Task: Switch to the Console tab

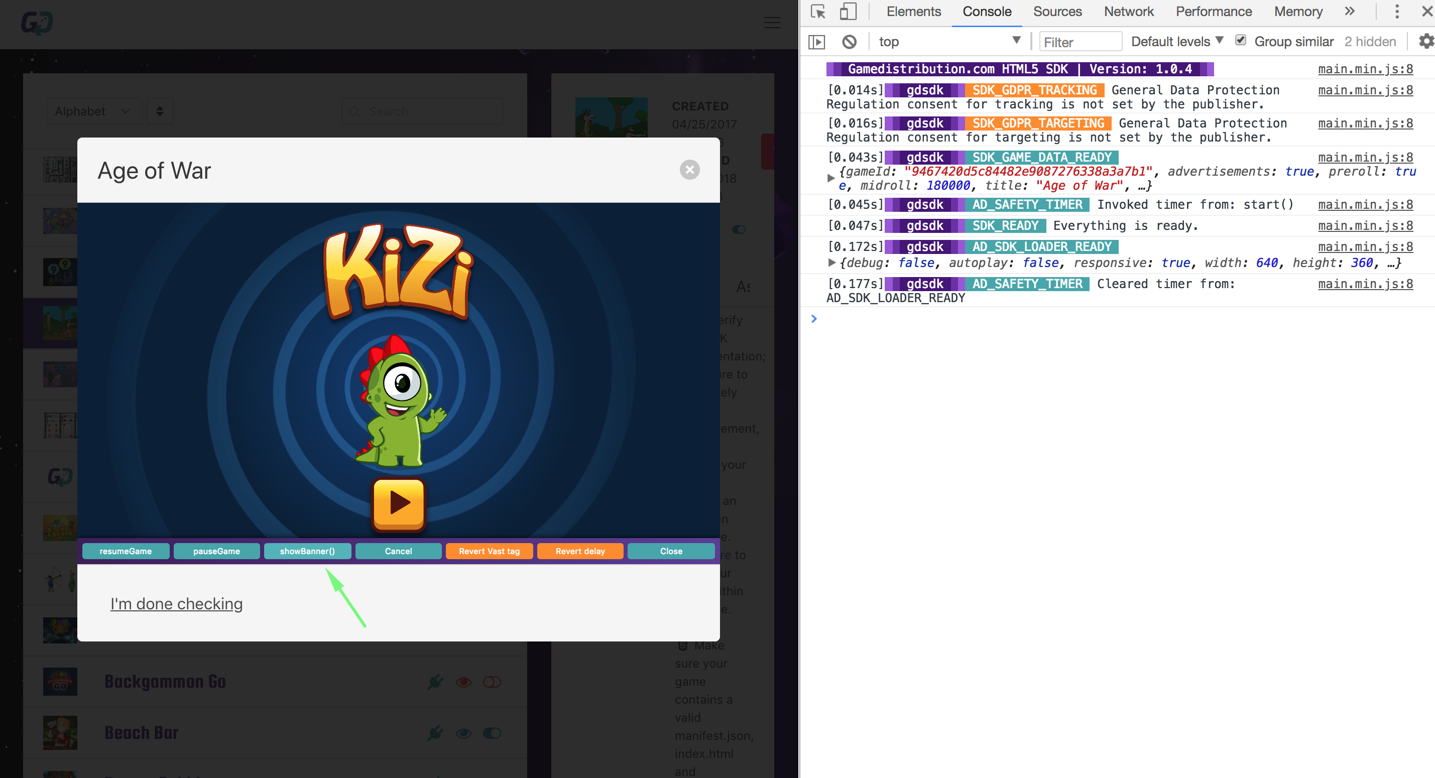Action: click(987, 12)
